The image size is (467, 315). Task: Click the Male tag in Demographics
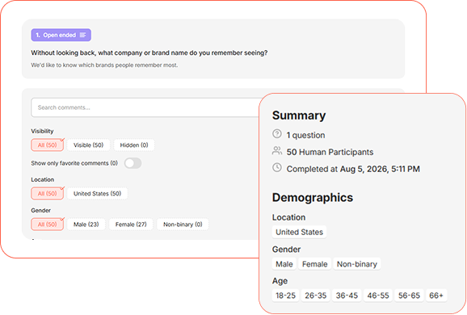point(284,264)
